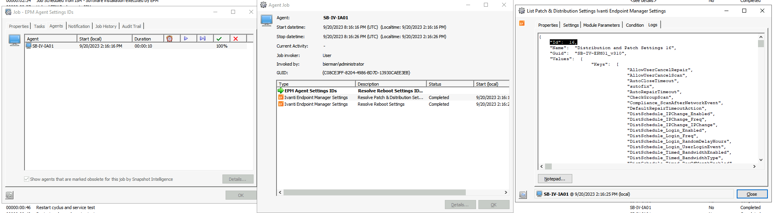This screenshot has width=773, height=213.
Task: Click the green checkmark column header icon
Action: pyautogui.click(x=219, y=39)
